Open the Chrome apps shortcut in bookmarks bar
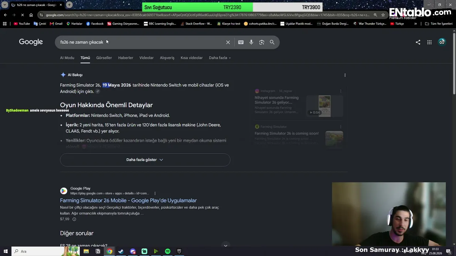The image size is (456, 256). click(5, 24)
